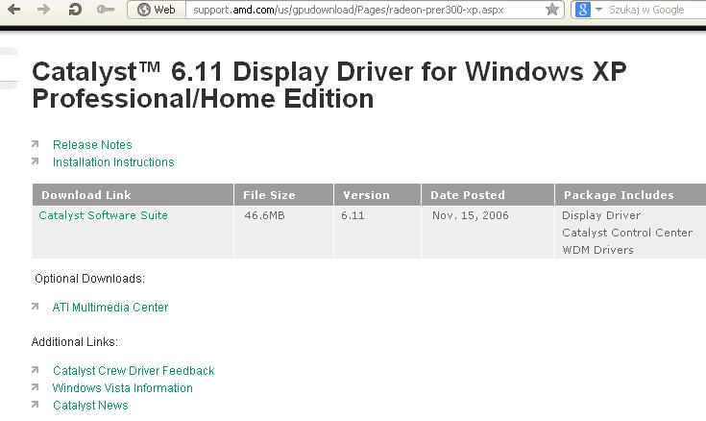This screenshot has width=706, height=421.
Task: Click the Google search engine icon
Action: click(x=583, y=10)
